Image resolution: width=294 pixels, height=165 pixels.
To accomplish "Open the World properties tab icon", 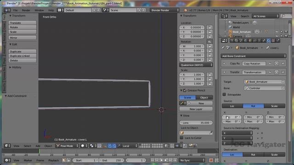I will coord(245,41).
